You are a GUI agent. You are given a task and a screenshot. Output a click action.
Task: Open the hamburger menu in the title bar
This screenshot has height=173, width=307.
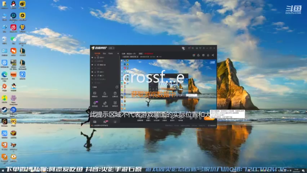pos(204,48)
